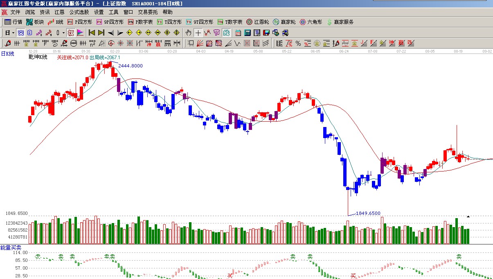
Task: Click the 能量买卖 indicator label
Action: pyautogui.click(x=11, y=248)
